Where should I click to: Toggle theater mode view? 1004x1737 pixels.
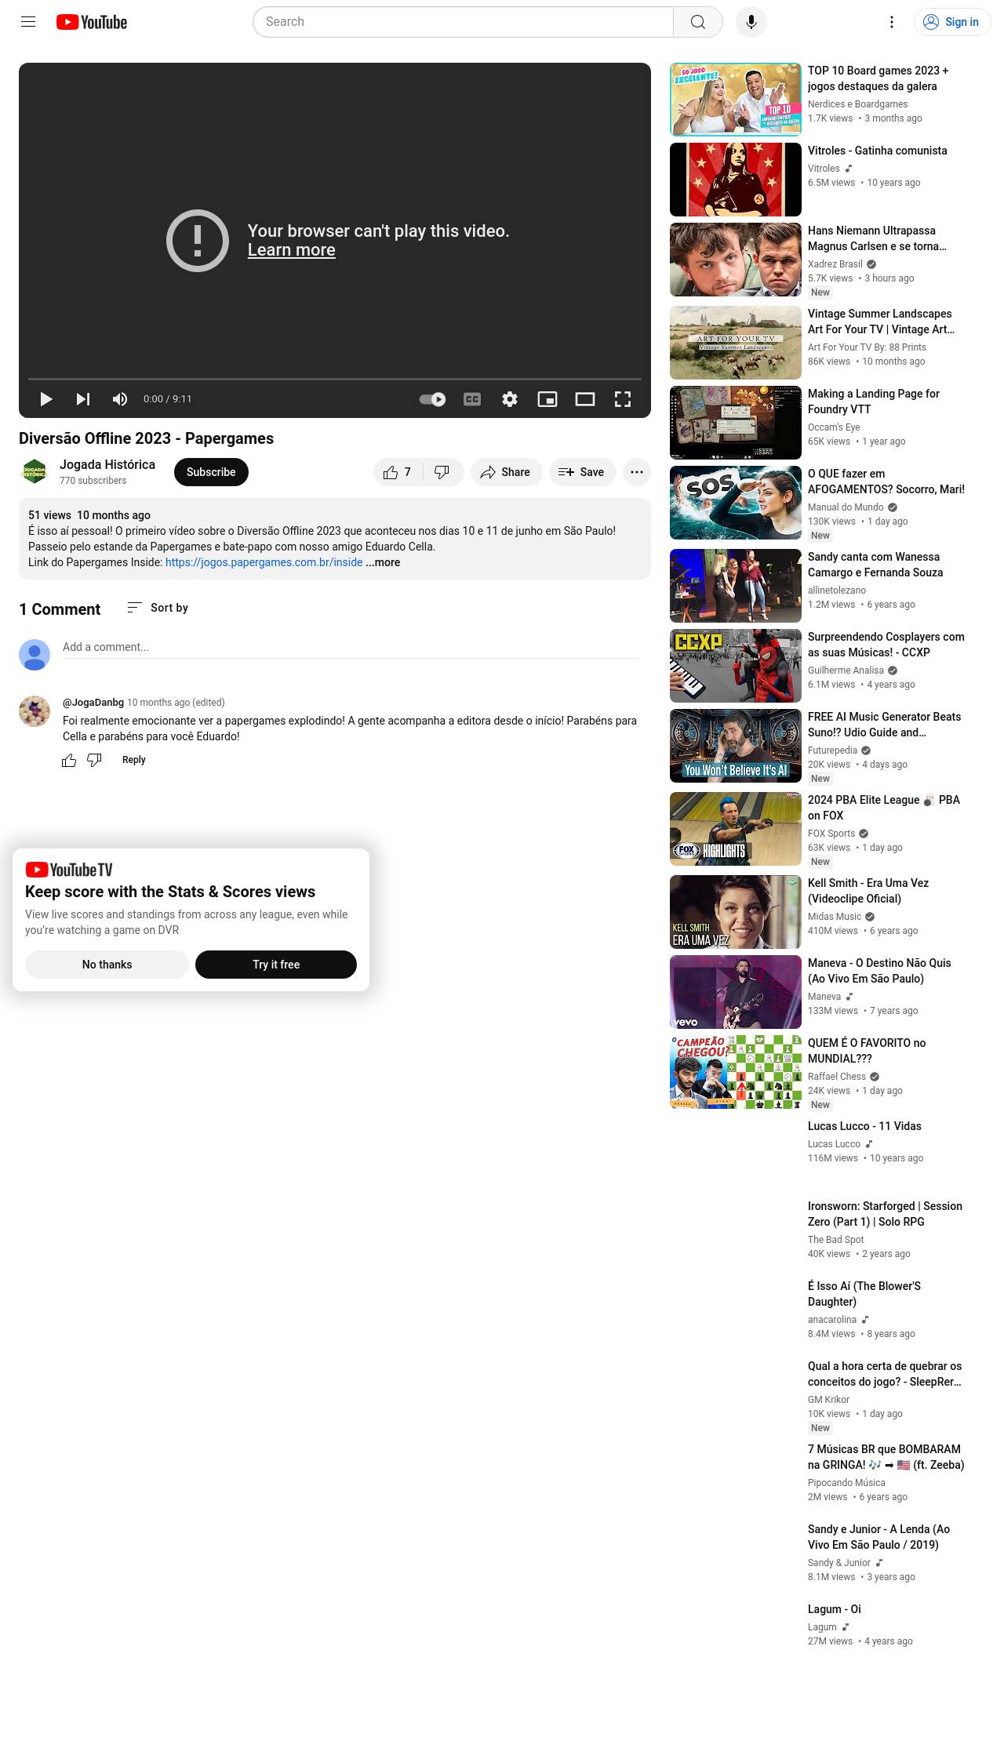tap(585, 399)
